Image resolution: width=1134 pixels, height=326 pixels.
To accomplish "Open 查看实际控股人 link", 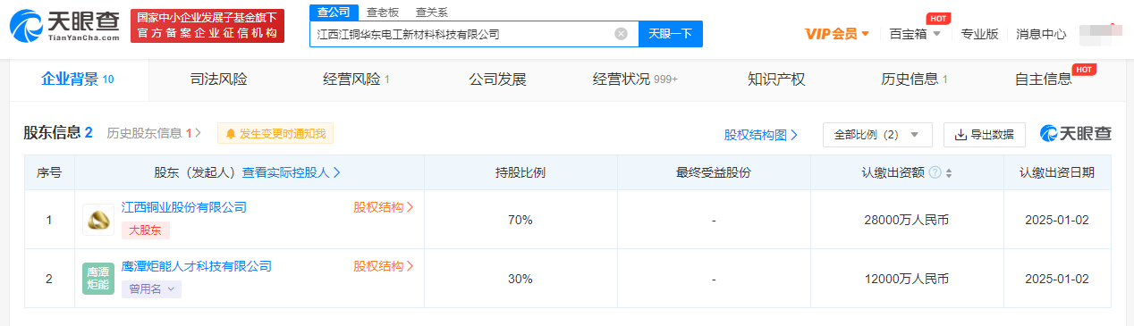I will point(292,172).
